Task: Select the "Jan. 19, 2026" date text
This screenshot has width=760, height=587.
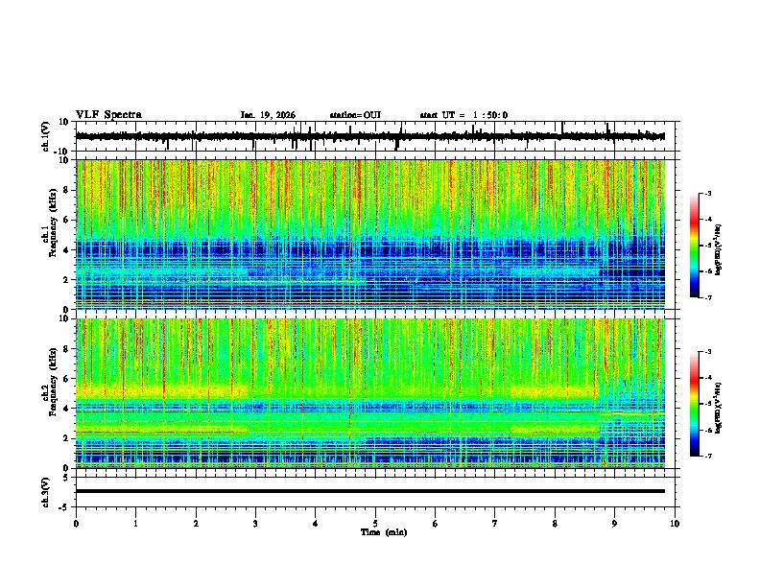Action: point(268,115)
